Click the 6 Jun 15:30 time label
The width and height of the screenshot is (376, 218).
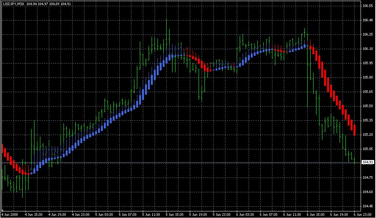pos(316,214)
